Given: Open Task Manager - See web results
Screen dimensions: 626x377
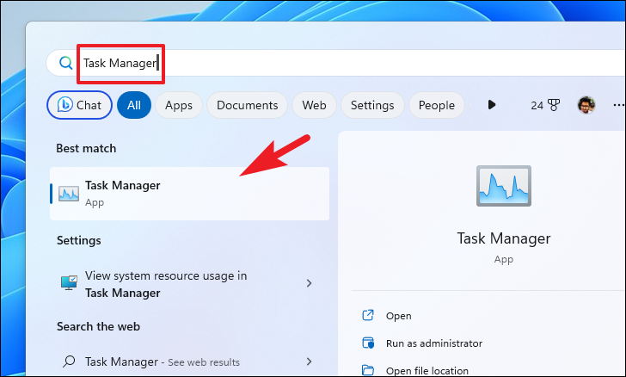Looking at the screenshot, I should pos(190,362).
